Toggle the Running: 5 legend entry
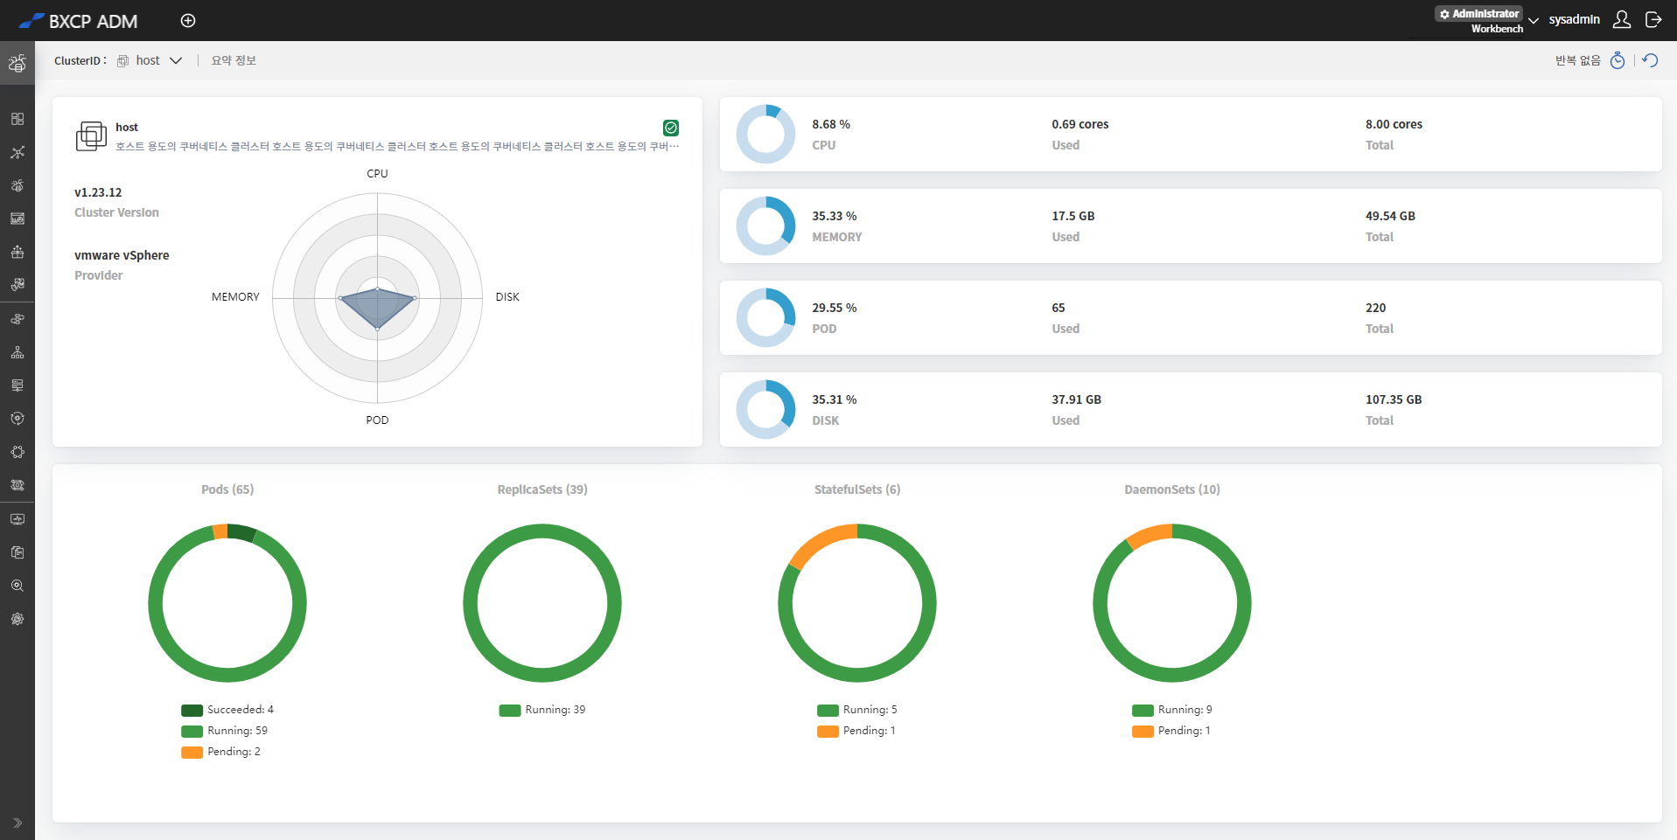Viewport: 1677px width, 840px height. (857, 710)
